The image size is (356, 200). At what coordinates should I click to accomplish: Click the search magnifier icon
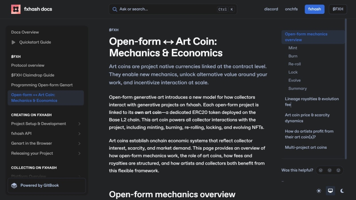114,9
